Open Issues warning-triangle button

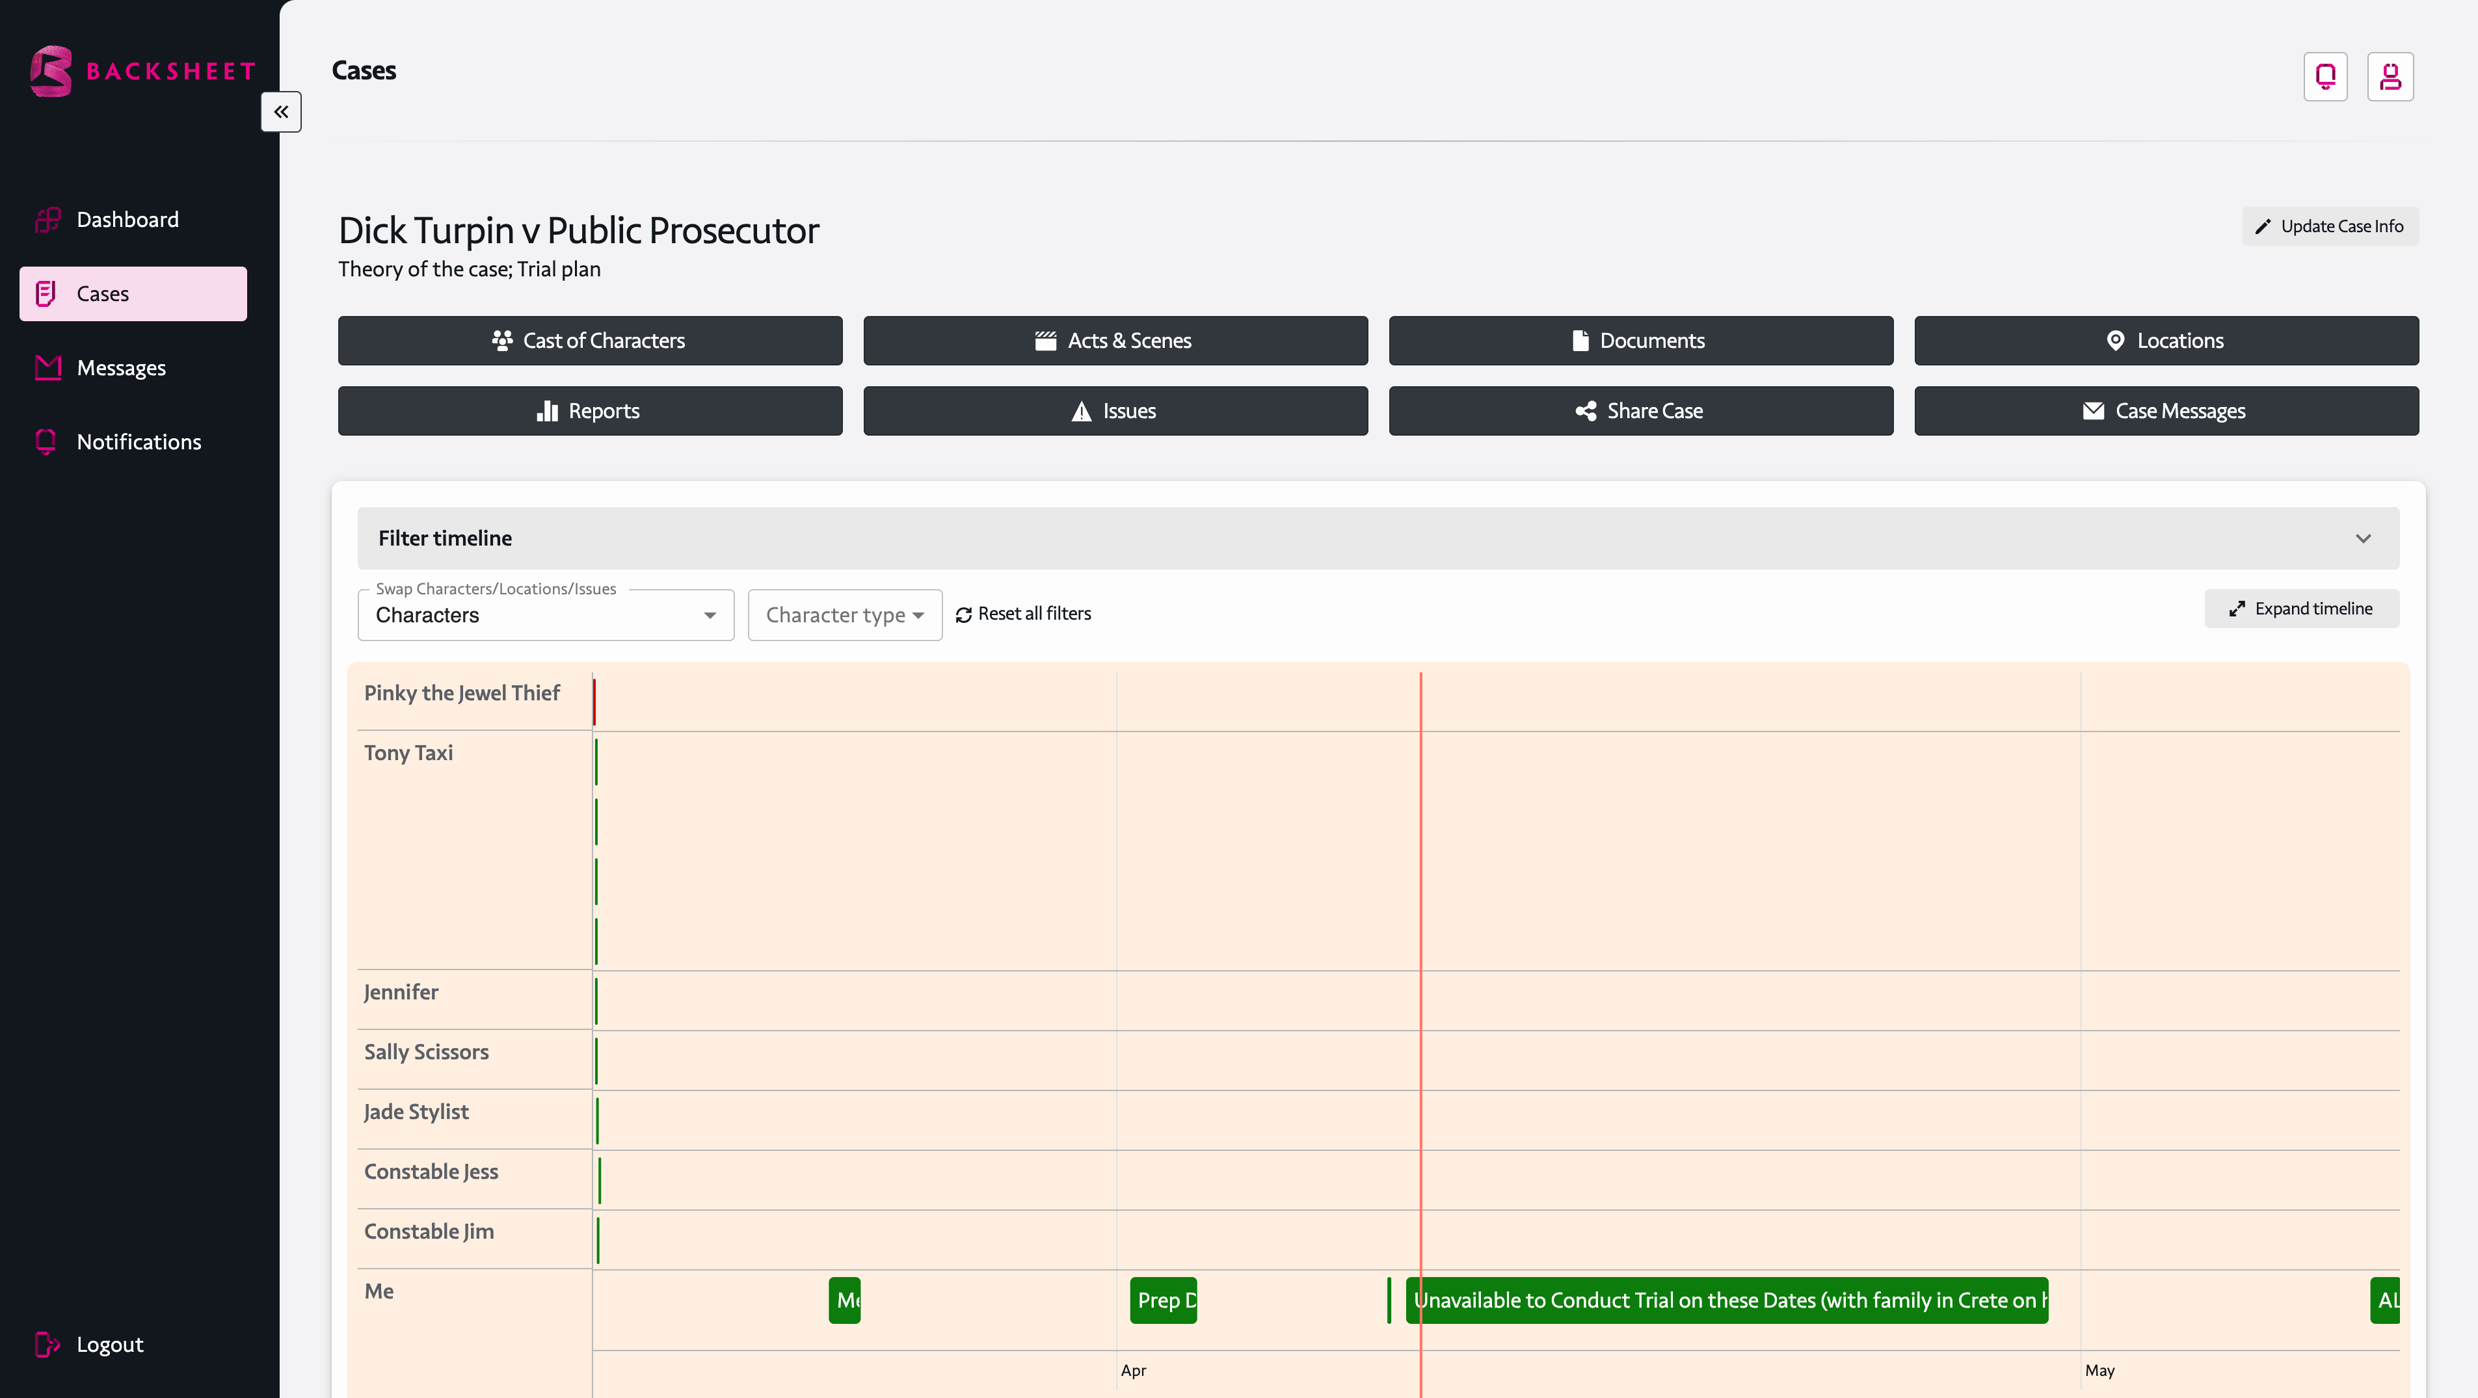coord(1115,410)
